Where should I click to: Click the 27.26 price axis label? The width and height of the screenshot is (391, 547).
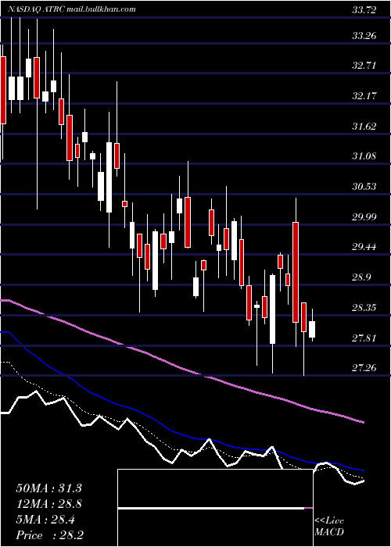coord(364,368)
